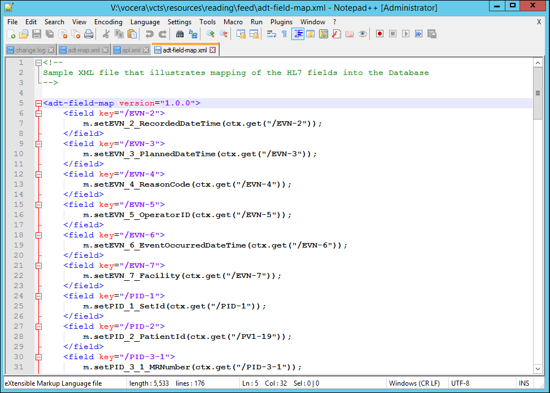The height and width of the screenshot is (393, 550).
Task: Start macro recording with red dot icon
Action: click(x=379, y=34)
